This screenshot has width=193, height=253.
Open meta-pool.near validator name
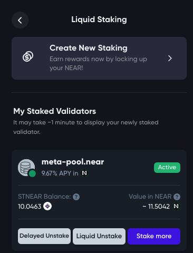[x=73, y=162]
